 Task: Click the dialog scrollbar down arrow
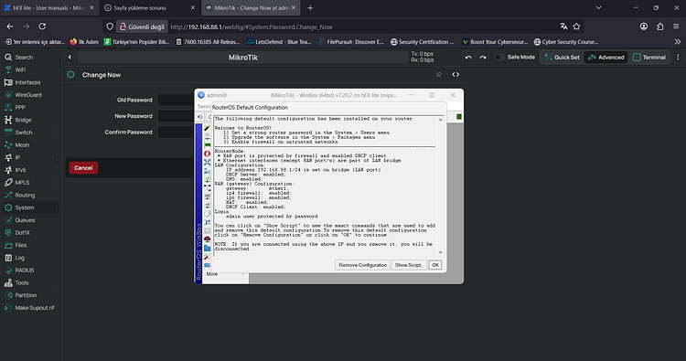(441, 252)
